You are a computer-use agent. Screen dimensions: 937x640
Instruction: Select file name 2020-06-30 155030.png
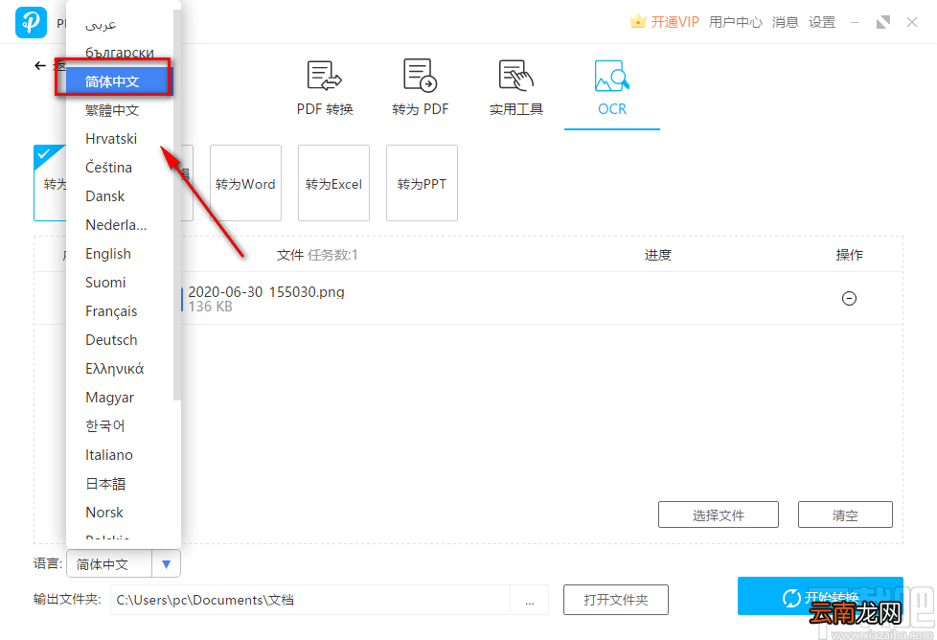(x=266, y=291)
